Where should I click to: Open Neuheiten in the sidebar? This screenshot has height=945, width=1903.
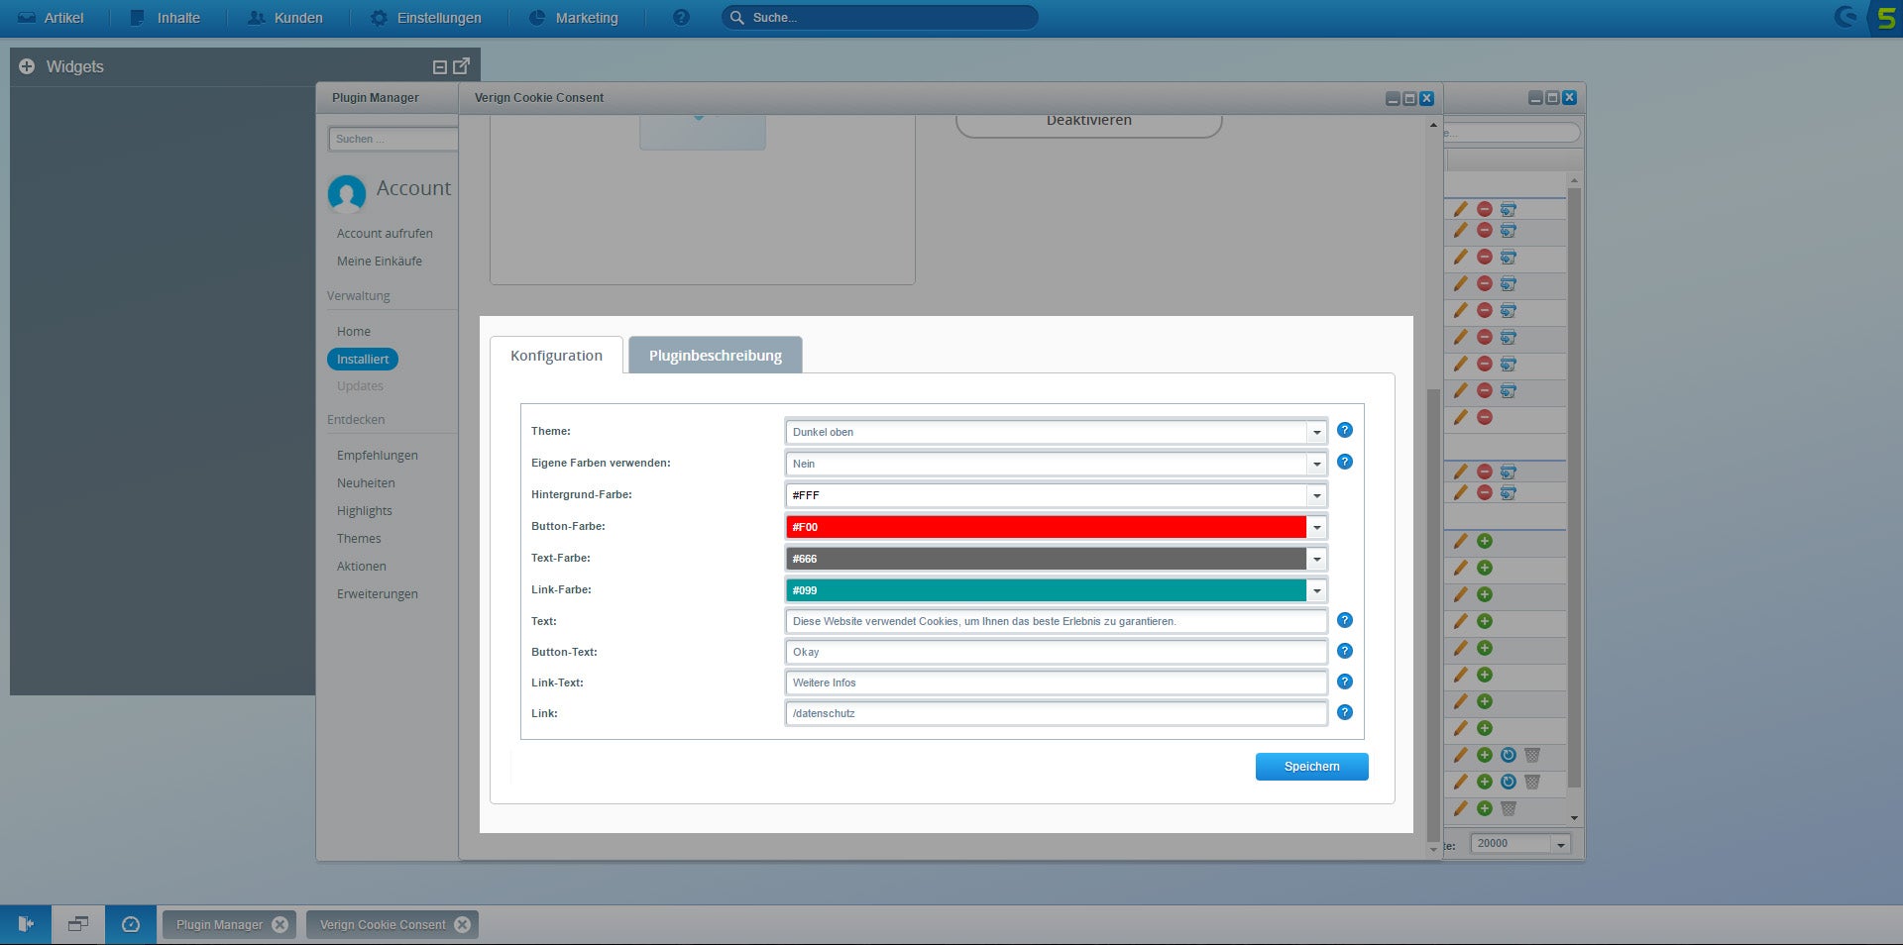(366, 483)
